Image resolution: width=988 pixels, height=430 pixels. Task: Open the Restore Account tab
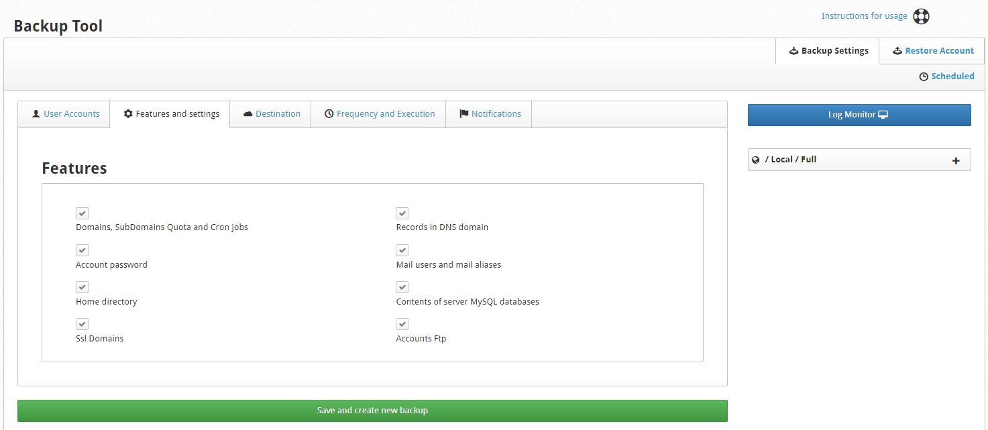click(932, 51)
